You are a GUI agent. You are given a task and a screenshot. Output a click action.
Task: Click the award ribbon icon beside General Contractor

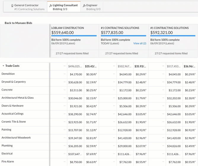[12, 6]
